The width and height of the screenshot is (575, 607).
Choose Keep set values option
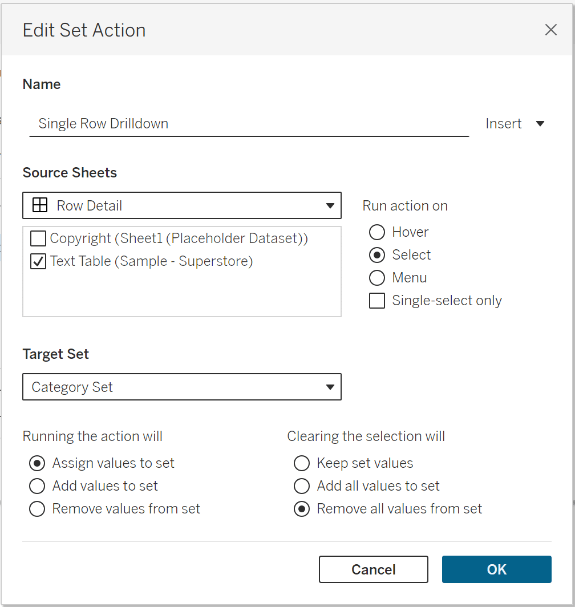(x=302, y=463)
